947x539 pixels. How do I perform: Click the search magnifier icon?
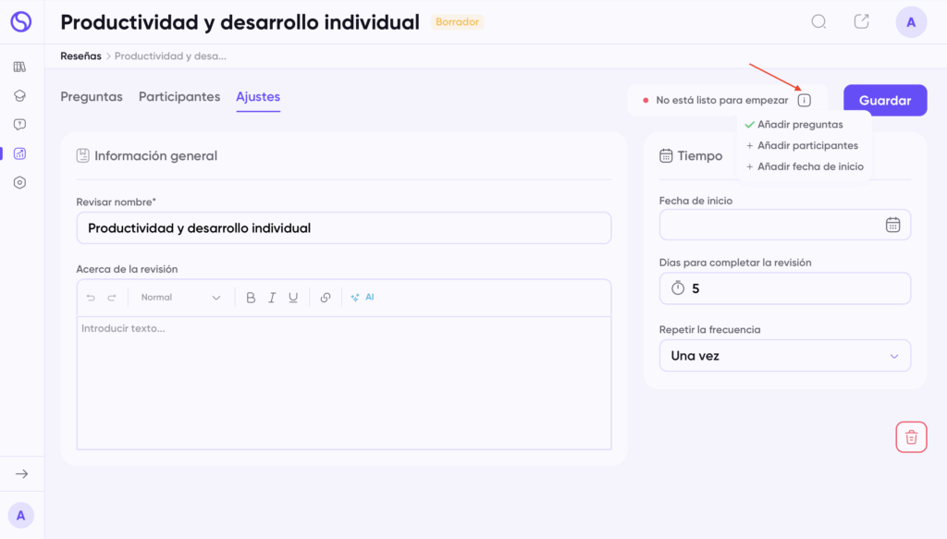tap(818, 22)
